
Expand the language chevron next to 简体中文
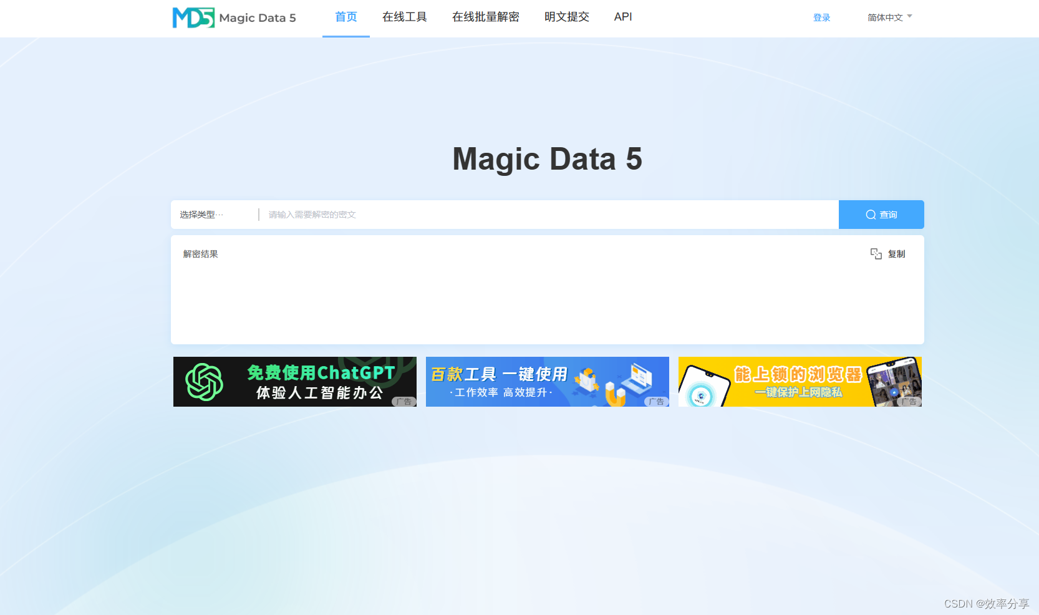pos(911,17)
